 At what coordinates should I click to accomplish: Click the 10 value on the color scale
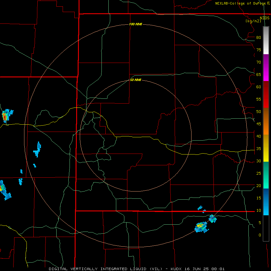(x=259, y=210)
